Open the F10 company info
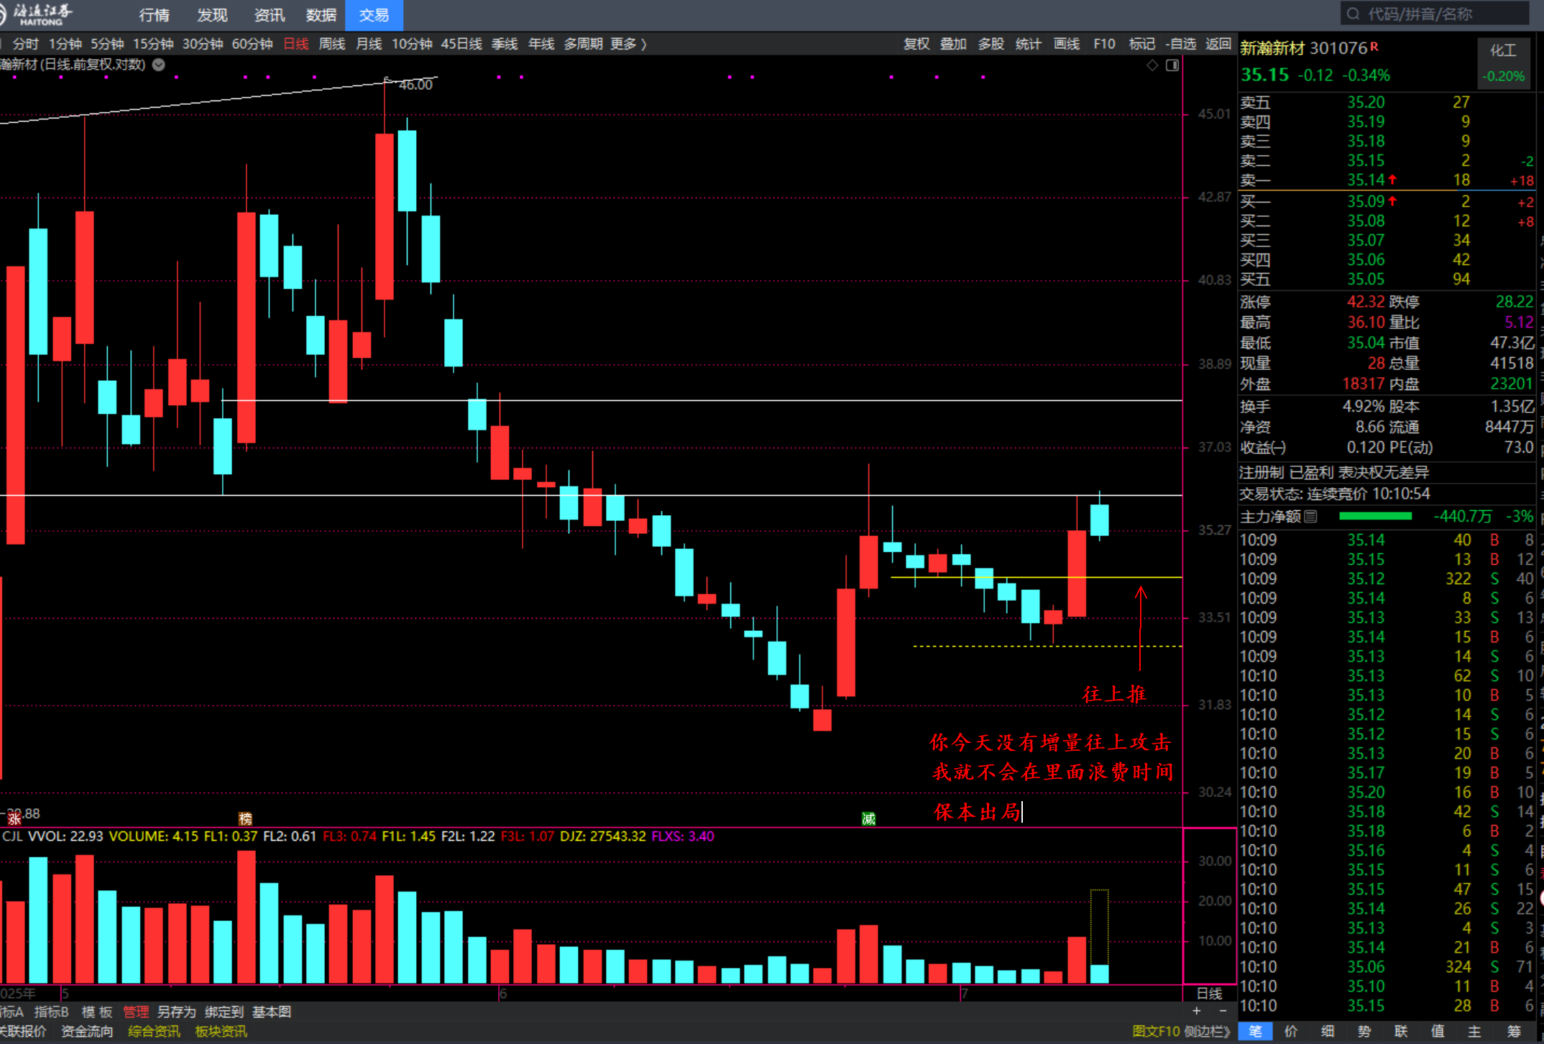 tap(1104, 45)
